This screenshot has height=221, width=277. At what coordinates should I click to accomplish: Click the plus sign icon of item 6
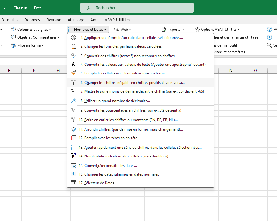coord(74,82)
